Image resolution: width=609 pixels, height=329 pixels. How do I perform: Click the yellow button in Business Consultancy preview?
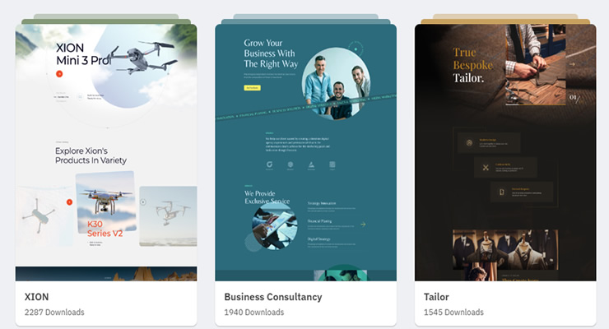[252, 88]
